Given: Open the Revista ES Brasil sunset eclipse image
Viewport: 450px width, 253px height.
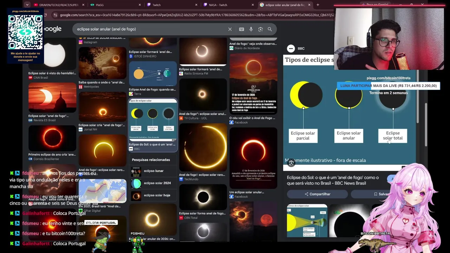Looking at the screenshot, I should click(52, 98).
